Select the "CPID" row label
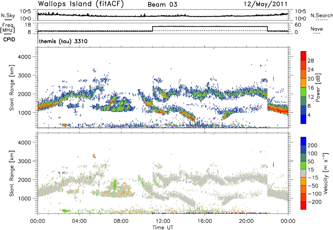Image resolution: width=333 pixels, height=230 pixels. pos(9,39)
